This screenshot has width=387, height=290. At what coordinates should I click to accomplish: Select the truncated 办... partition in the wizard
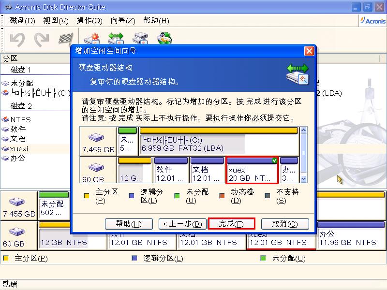tap(289, 170)
